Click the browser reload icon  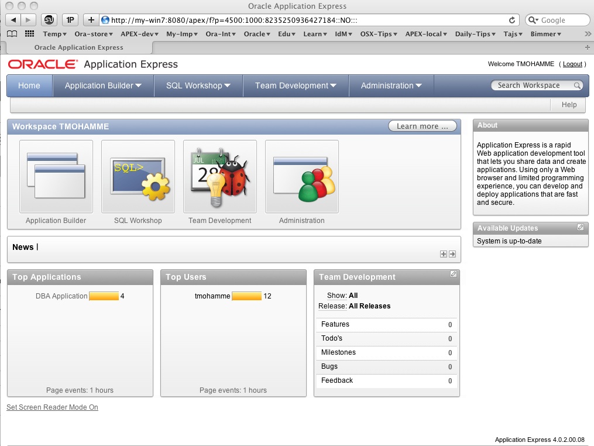click(512, 20)
